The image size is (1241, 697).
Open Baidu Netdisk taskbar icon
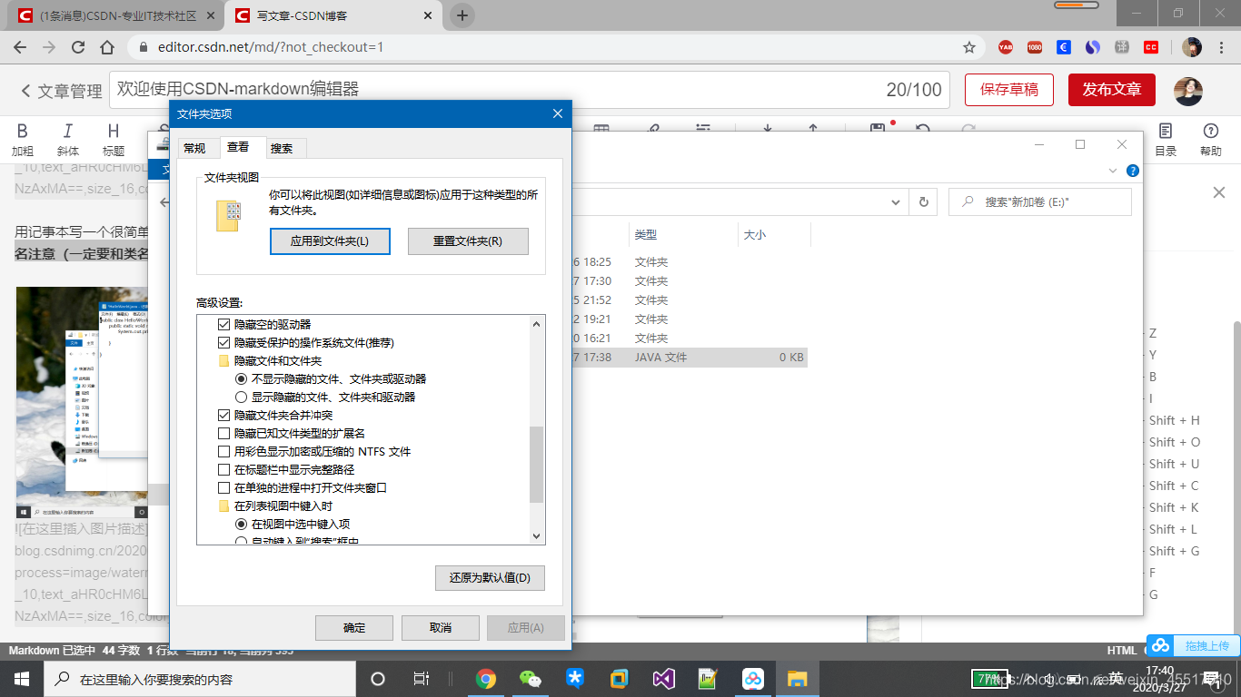[752, 678]
